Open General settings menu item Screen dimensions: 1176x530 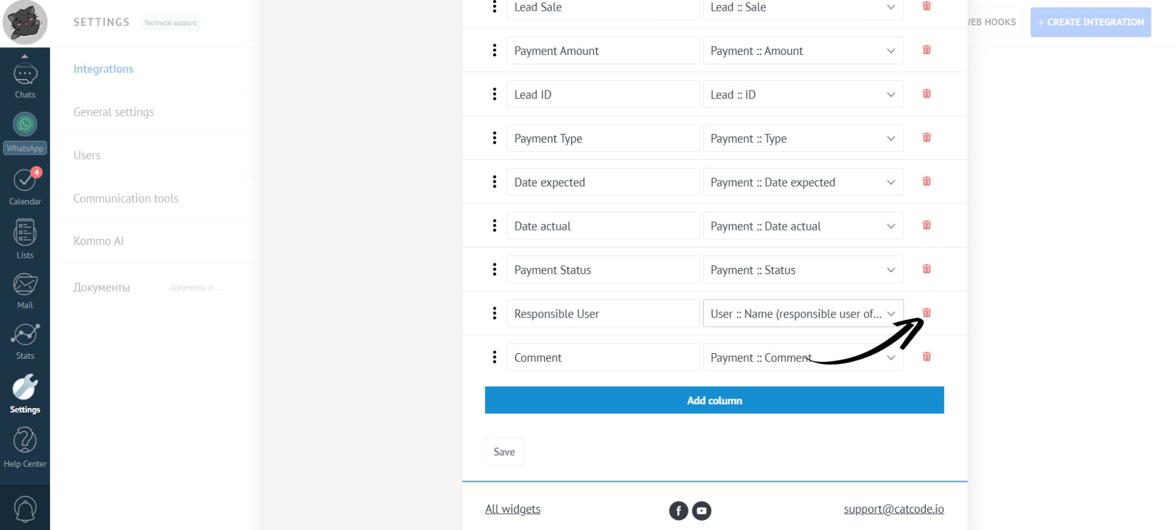click(114, 112)
